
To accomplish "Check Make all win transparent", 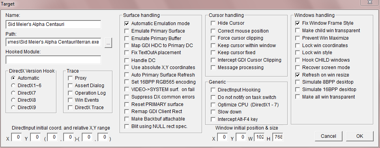I will [x=298, y=97].
